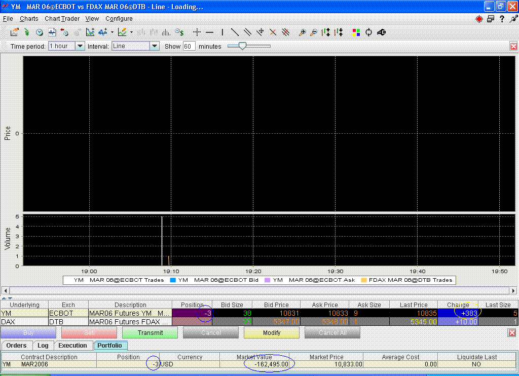
Task: Open the multicolor chart colors icon
Action: [356, 32]
